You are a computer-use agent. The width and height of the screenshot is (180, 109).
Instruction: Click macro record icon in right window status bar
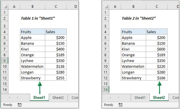click(x=120, y=105)
